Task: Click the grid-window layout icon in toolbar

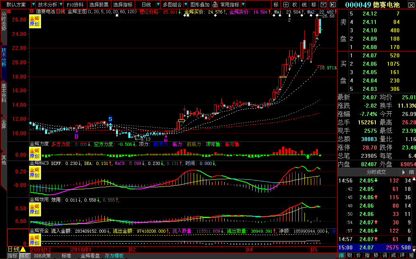Action: click(285, 4)
